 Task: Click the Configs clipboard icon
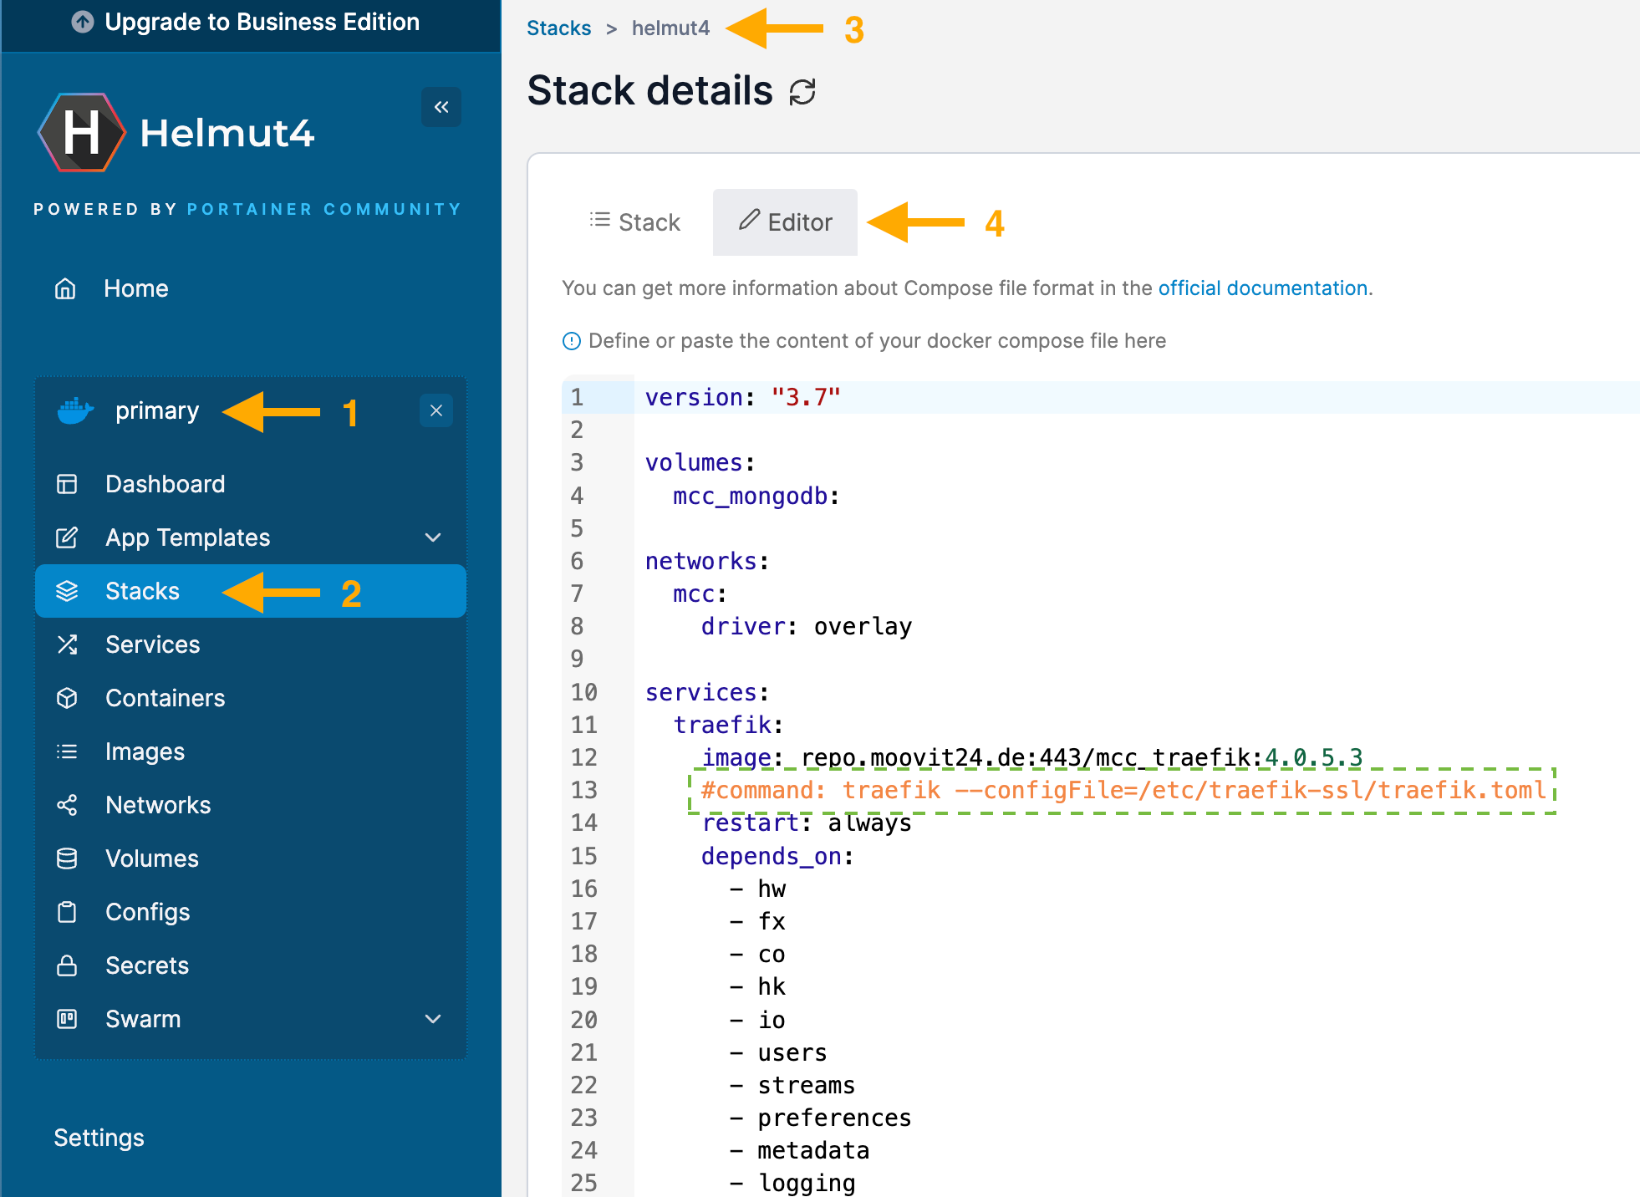pos(67,912)
